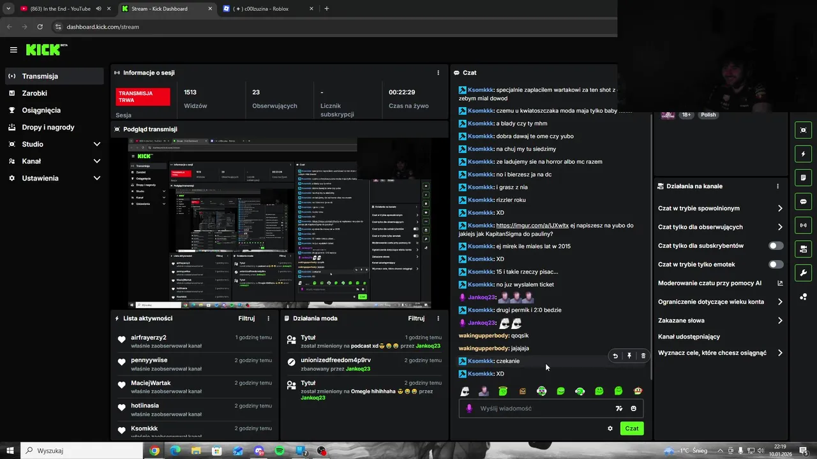Delete the hovered chat message with trash icon
Image resolution: width=817 pixels, height=459 pixels.
coord(643,356)
